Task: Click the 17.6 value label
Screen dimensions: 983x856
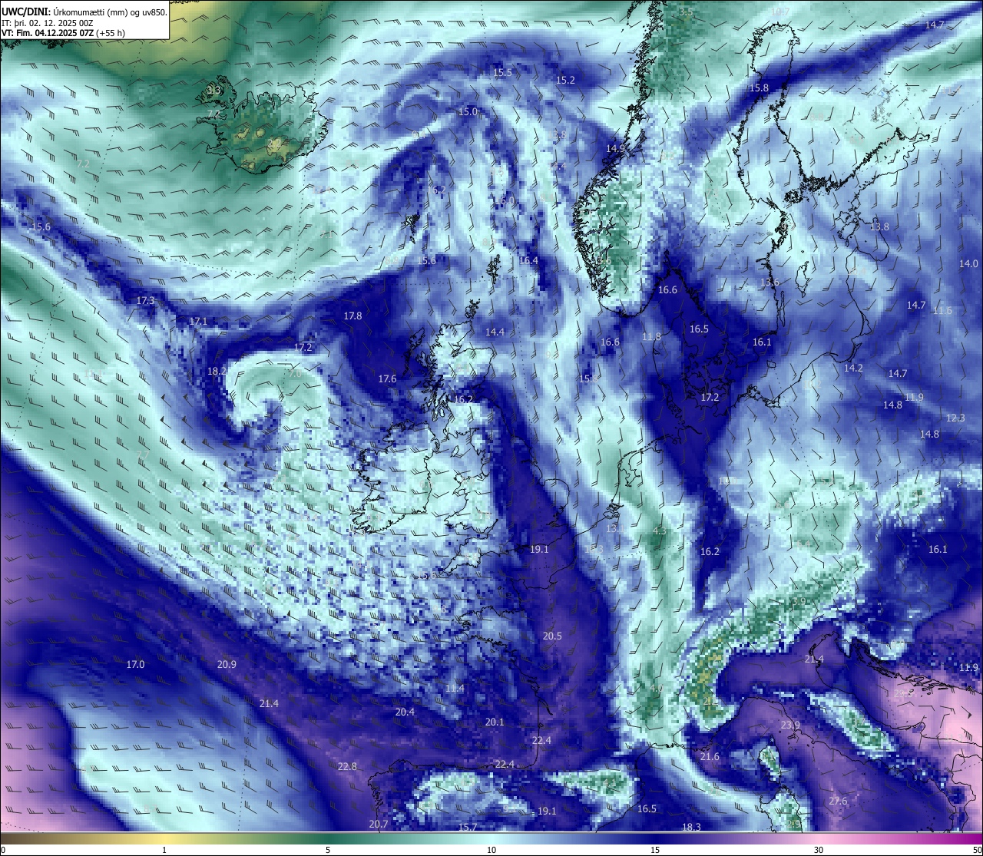Action: (x=387, y=378)
